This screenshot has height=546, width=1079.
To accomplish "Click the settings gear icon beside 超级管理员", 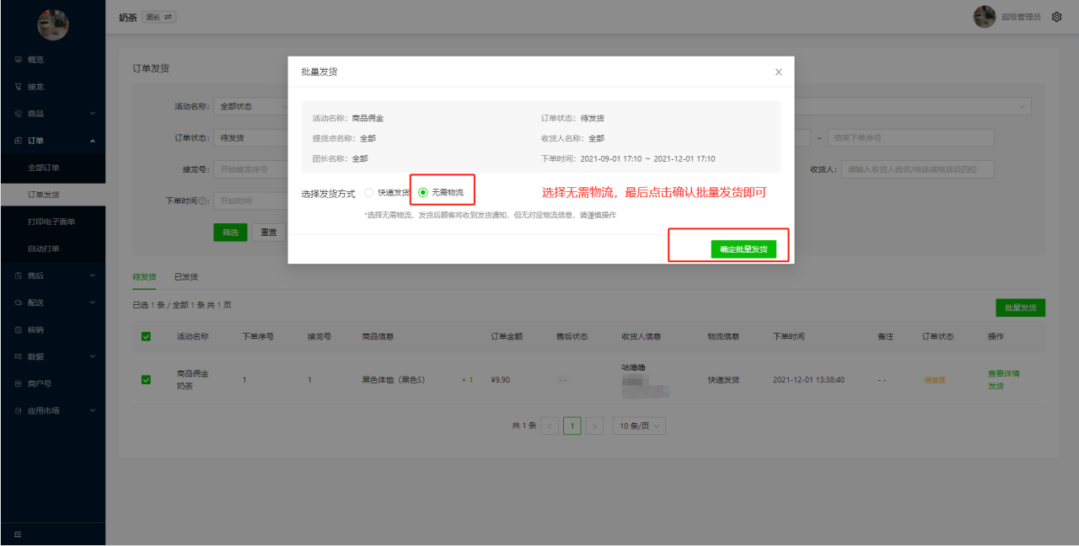I will tap(1057, 17).
